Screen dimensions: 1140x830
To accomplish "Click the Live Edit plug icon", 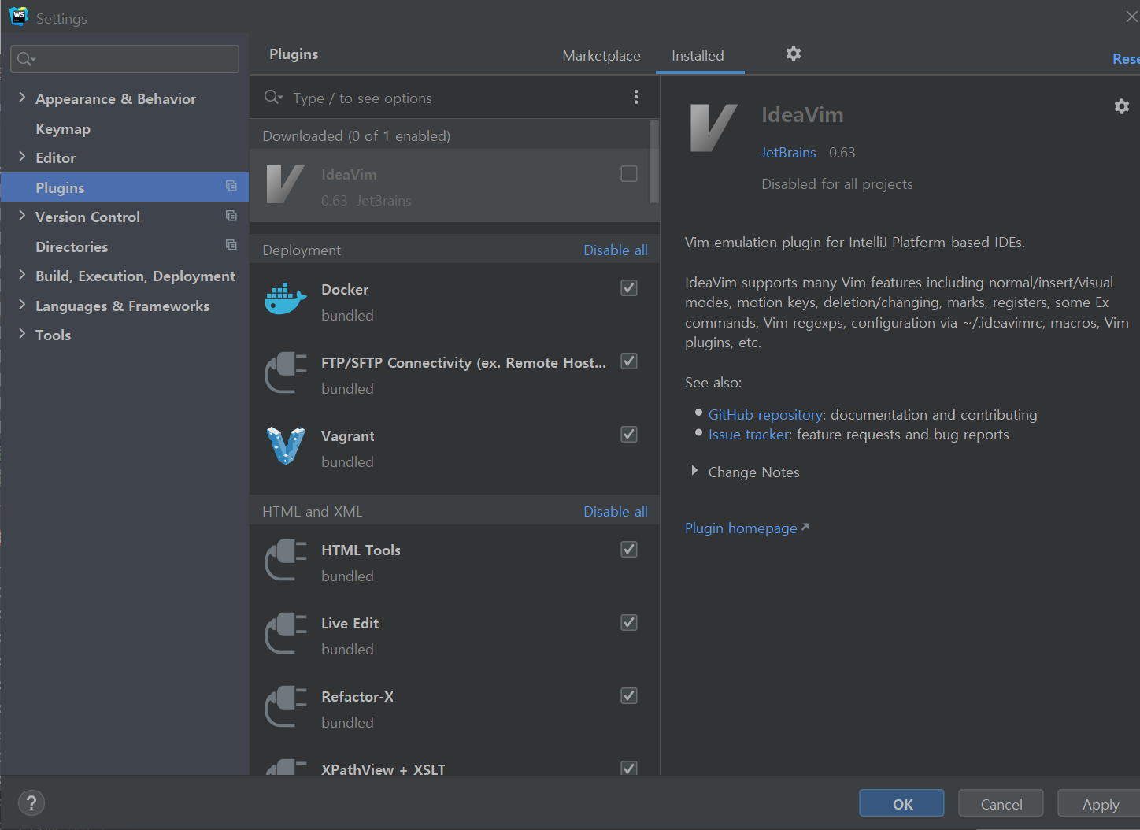I will click(x=285, y=633).
